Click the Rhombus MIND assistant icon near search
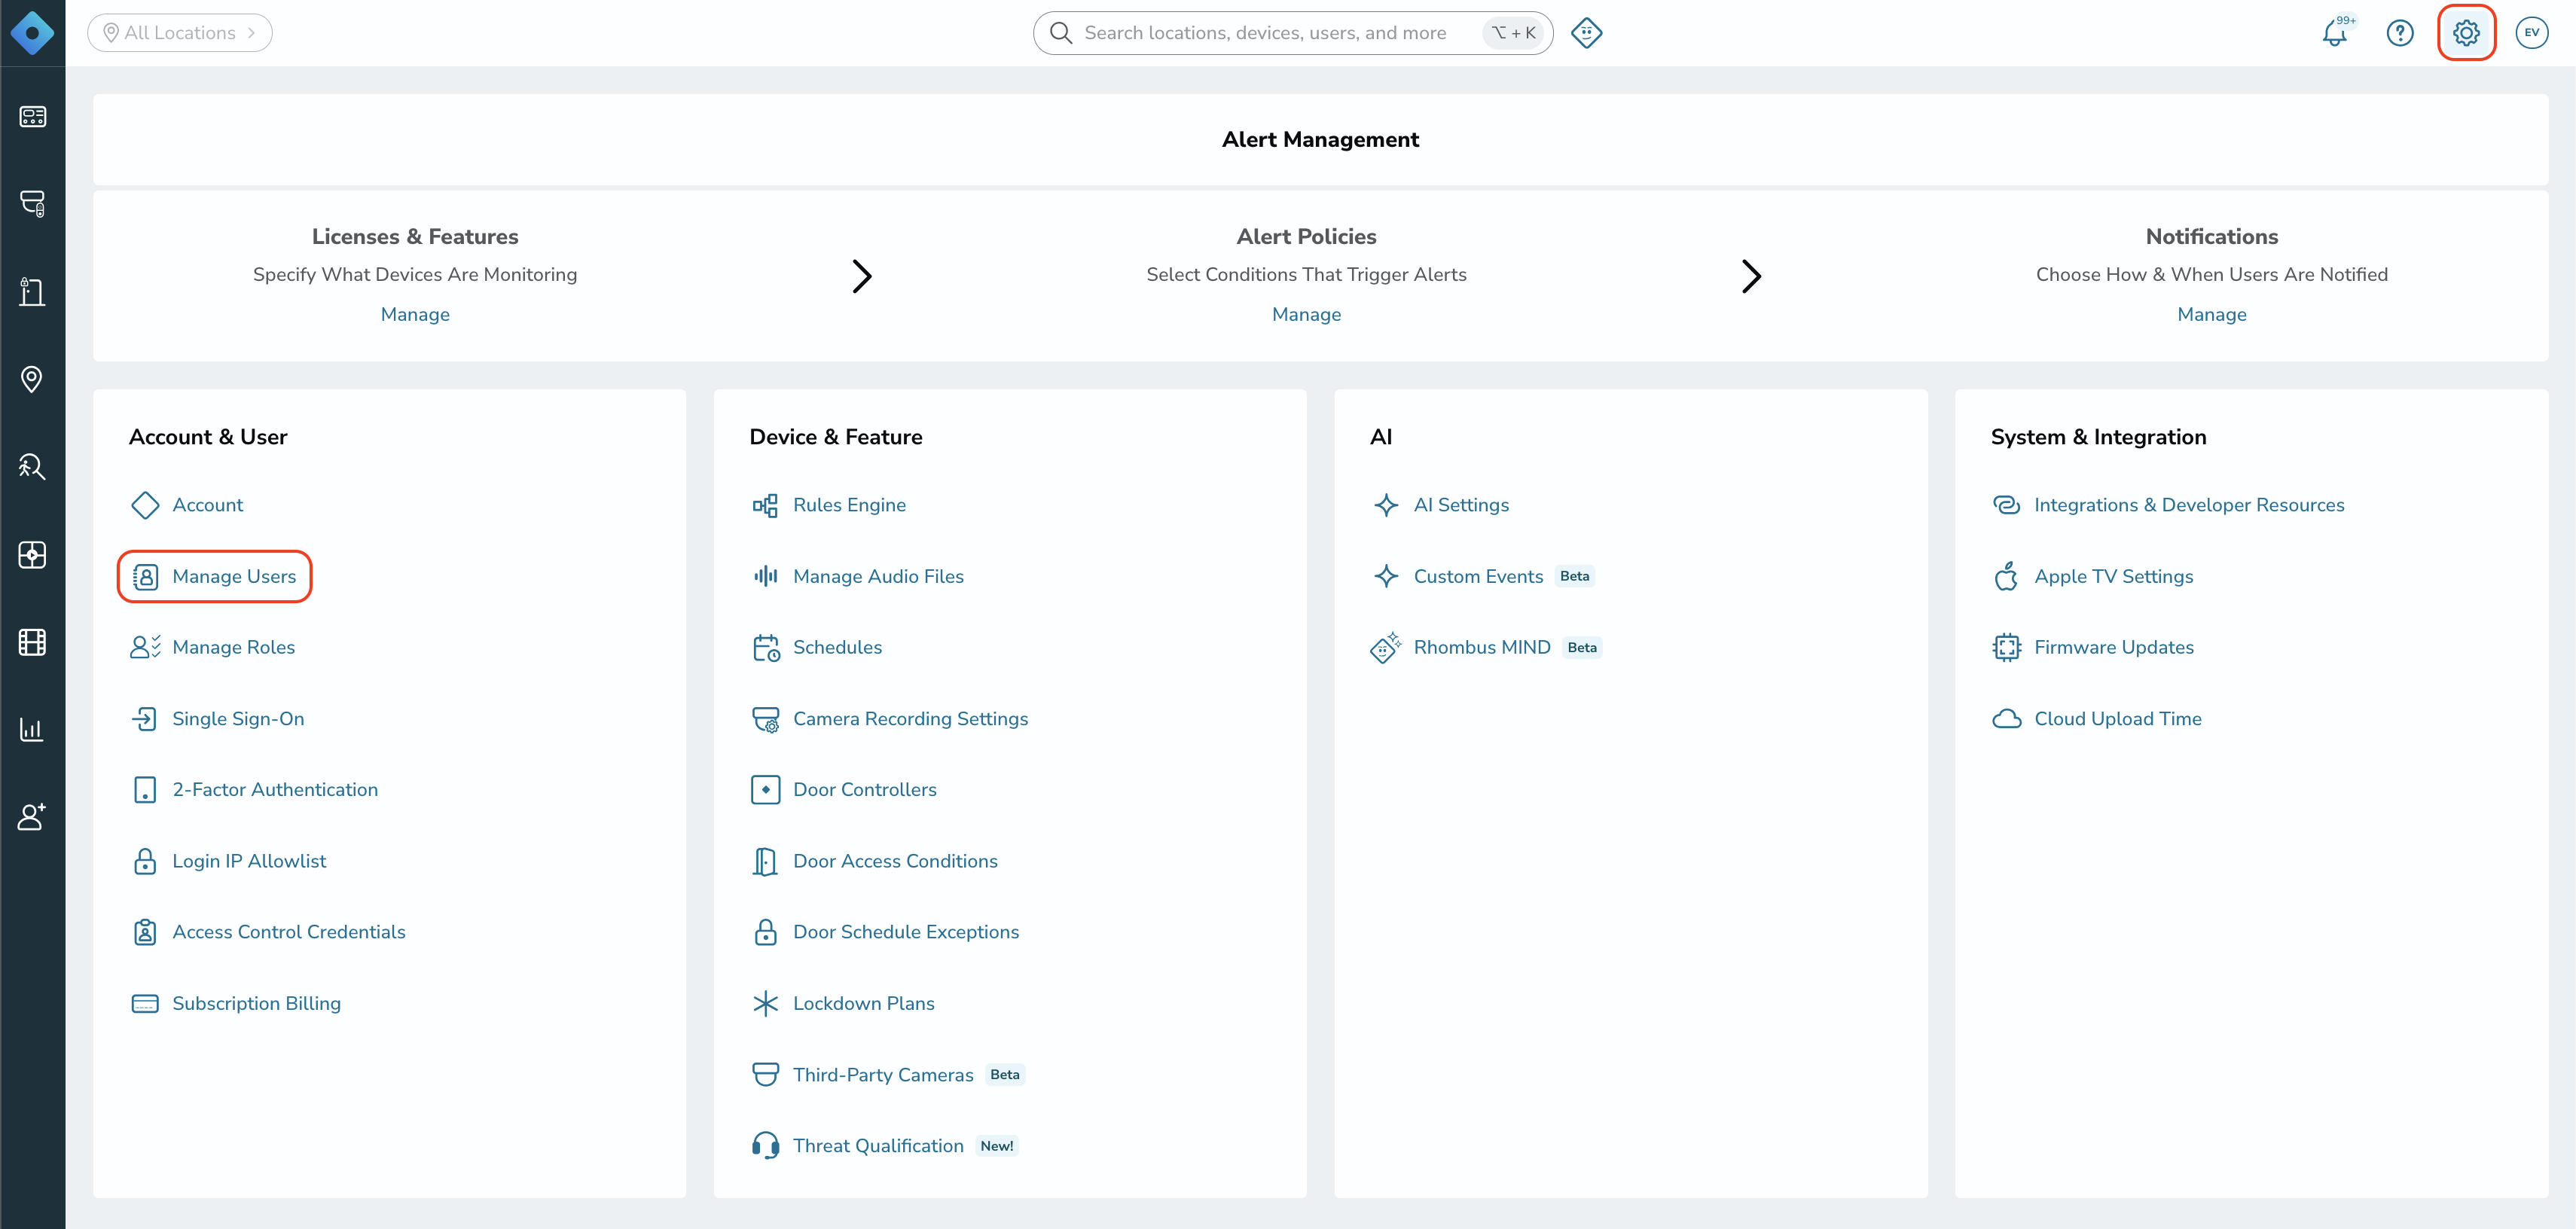2576x1229 pixels. point(1586,33)
